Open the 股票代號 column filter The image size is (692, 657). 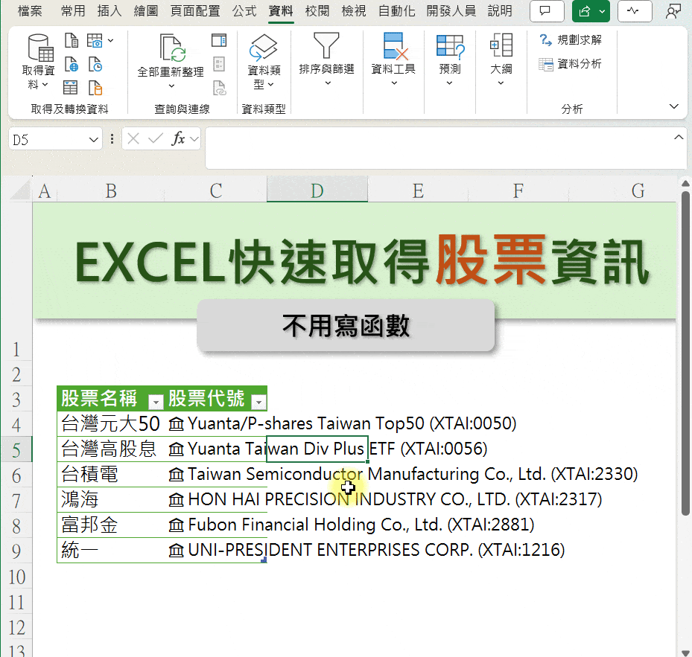258,402
